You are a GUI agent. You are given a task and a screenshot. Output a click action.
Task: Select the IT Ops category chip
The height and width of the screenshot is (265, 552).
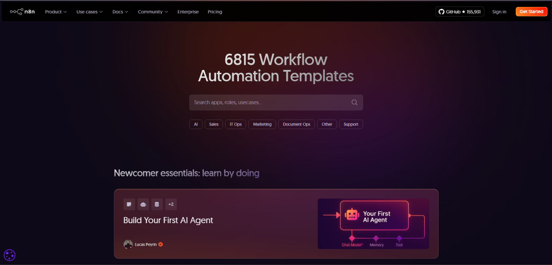(235, 124)
